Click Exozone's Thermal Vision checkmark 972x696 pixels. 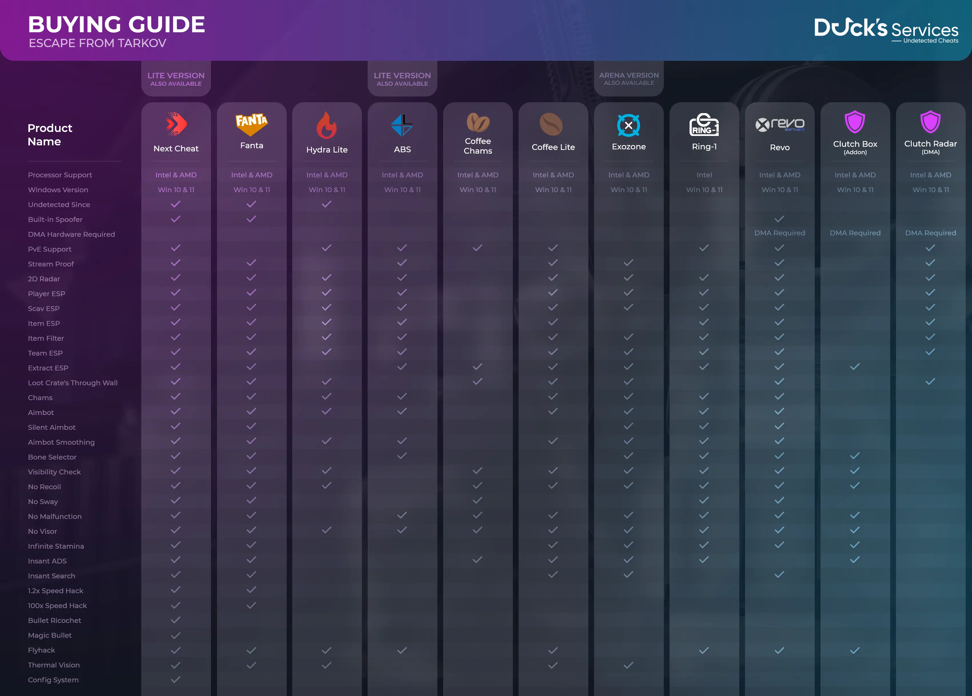tap(628, 665)
